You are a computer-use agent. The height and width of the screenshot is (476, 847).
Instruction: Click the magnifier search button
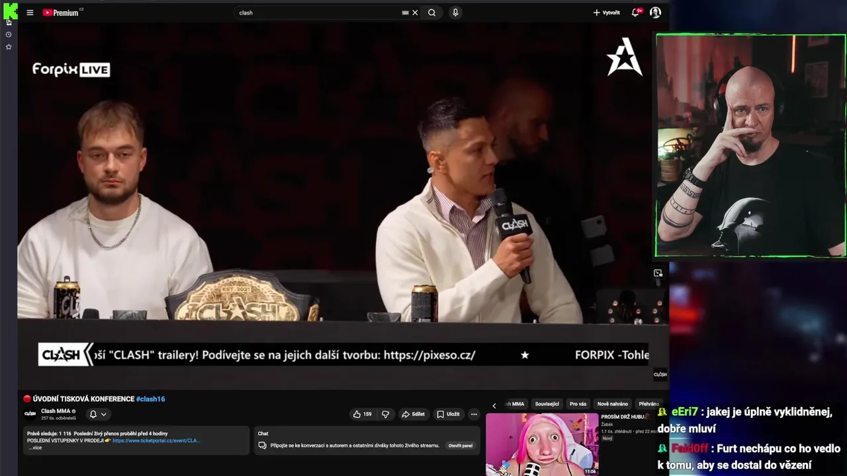click(x=432, y=13)
